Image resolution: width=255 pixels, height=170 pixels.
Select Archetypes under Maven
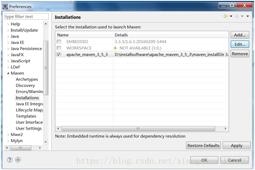[27, 79]
